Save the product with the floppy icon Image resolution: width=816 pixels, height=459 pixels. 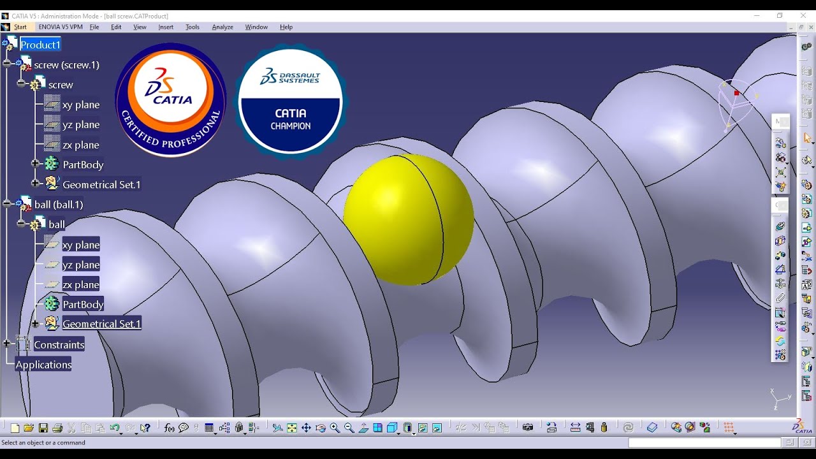pyautogui.click(x=43, y=428)
